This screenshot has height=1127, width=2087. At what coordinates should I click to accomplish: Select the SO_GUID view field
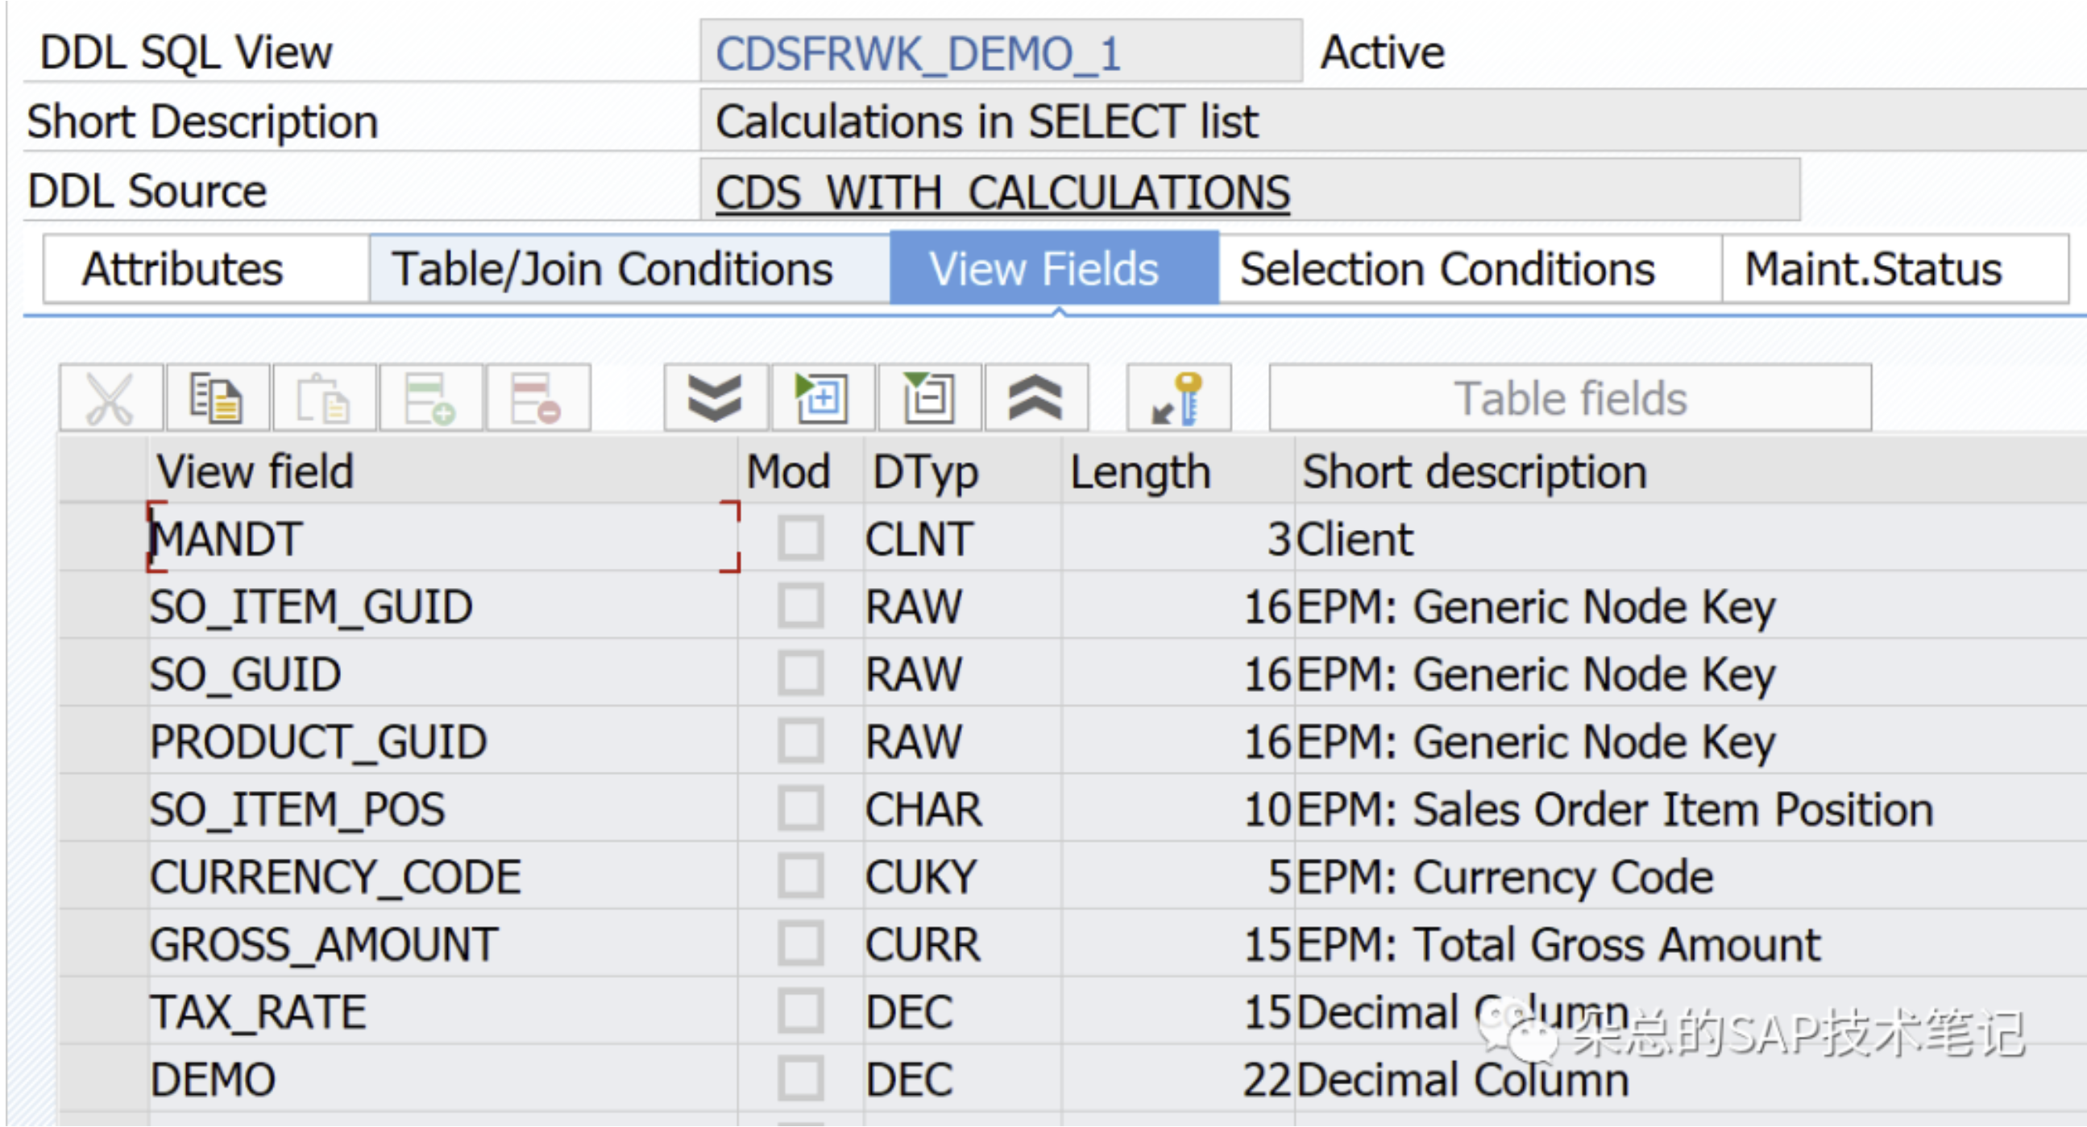click(443, 673)
